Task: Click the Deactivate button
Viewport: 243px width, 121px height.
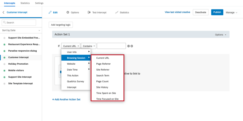Action: point(201,12)
